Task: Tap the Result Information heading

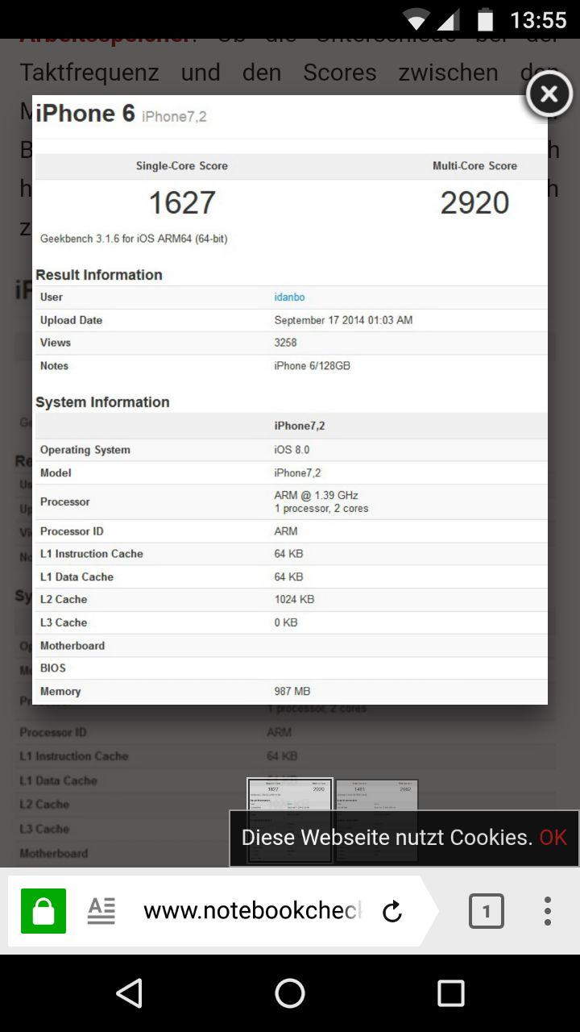Action: 99,275
